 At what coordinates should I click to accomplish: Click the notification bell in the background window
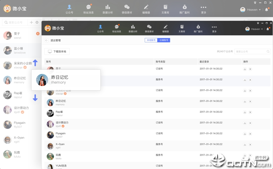[x=267, y=10]
